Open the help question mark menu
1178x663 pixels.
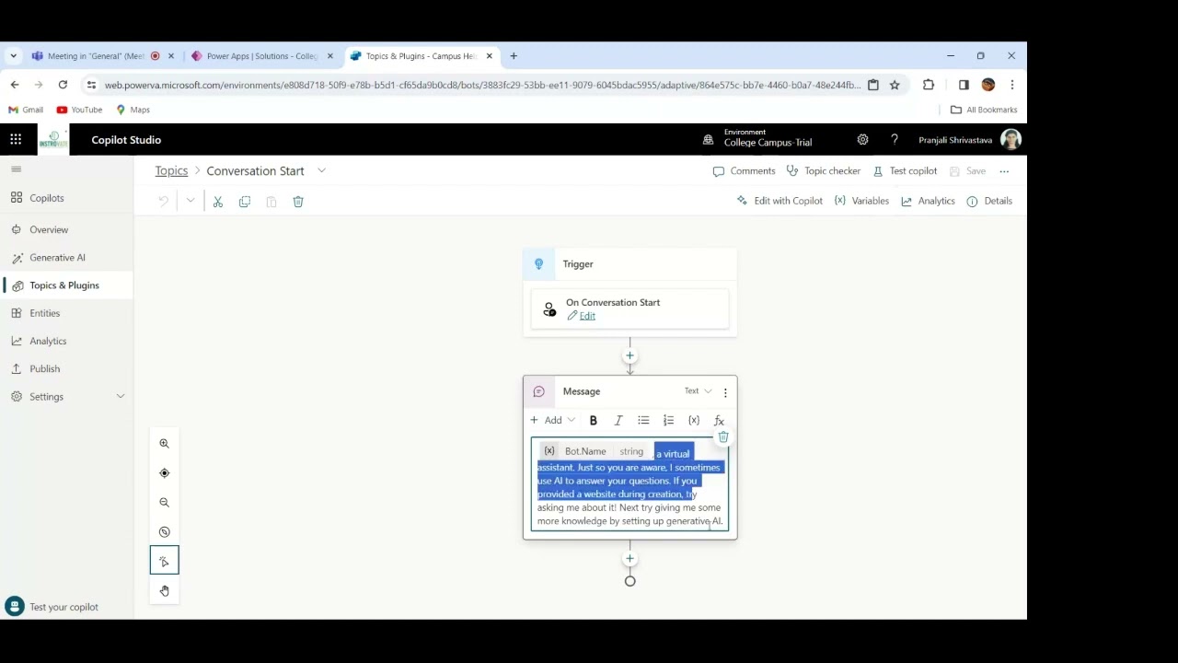pos(895,140)
